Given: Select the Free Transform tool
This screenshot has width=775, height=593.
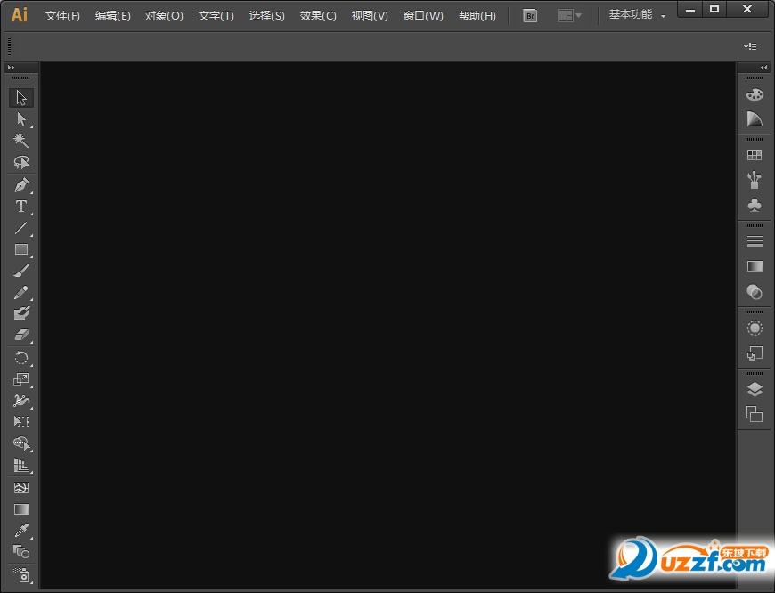Looking at the screenshot, I should [21, 421].
